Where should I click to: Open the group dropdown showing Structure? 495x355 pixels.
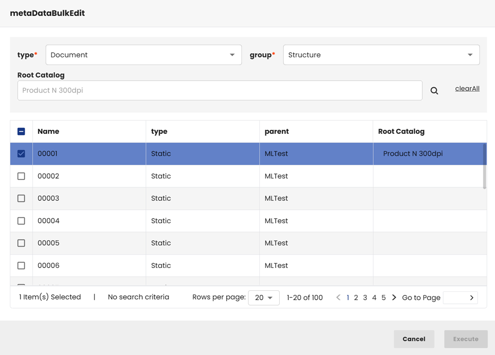381,55
